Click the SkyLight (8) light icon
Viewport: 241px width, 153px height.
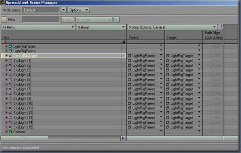click(x=10, y=94)
